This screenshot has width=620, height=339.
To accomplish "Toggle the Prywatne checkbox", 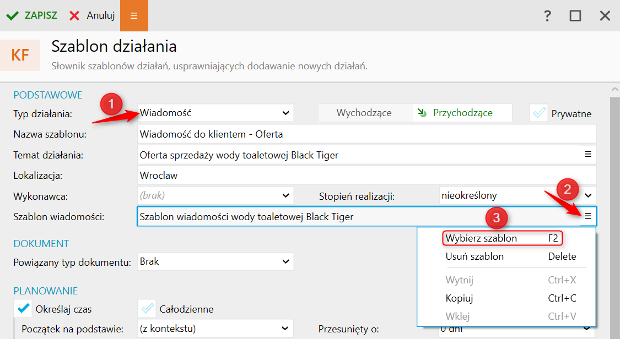I will (x=538, y=113).
